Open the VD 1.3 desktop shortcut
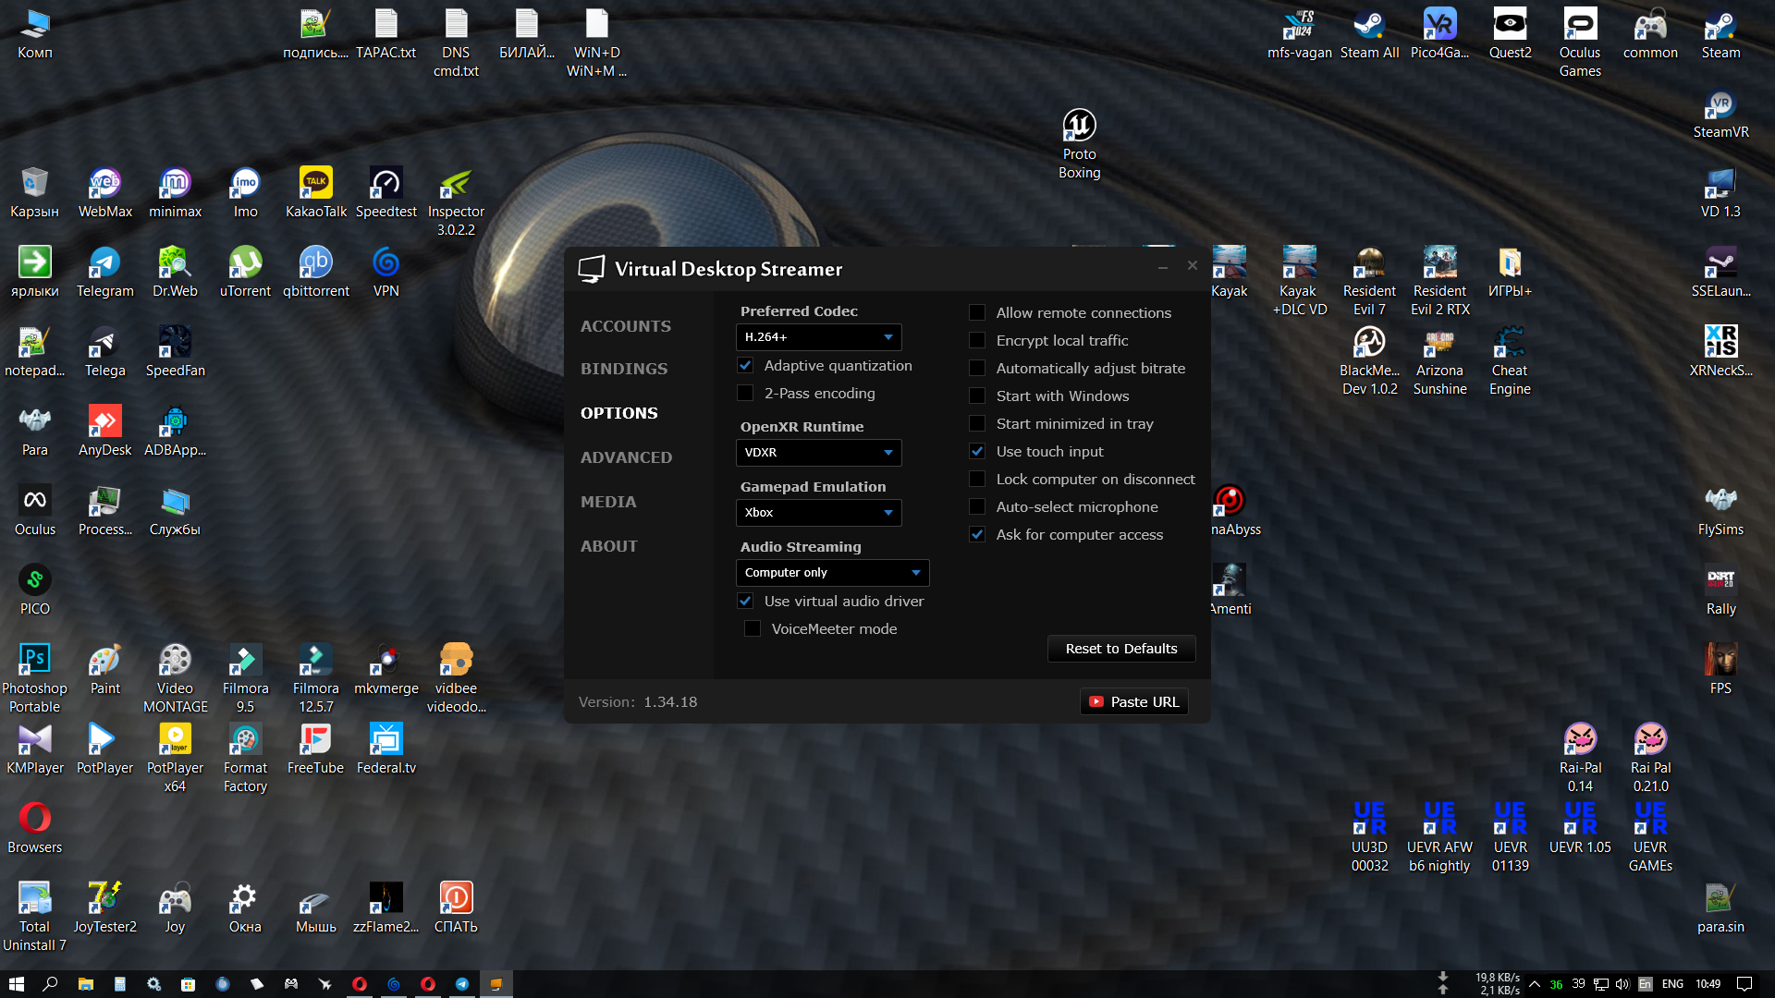This screenshot has height=998, width=1775. (1720, 192)
